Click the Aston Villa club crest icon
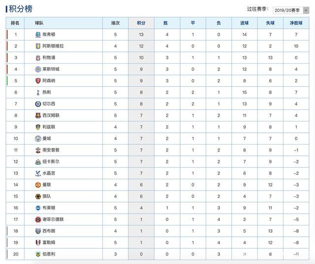 pyautogui.click(x=38, y=46)
